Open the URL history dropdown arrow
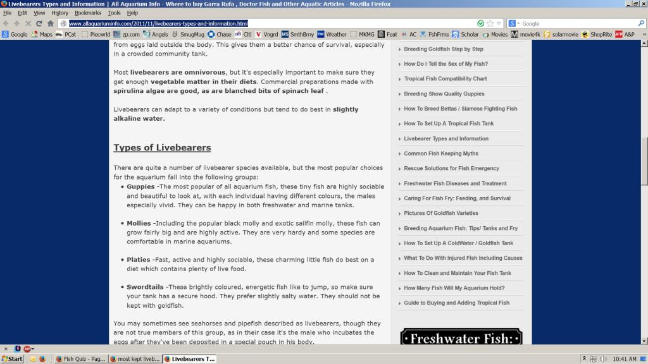The image size is (648, 364). coord(499,23)
